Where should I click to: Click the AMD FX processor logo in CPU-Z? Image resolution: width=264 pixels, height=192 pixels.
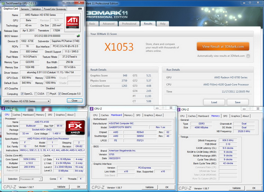point(75,128)
